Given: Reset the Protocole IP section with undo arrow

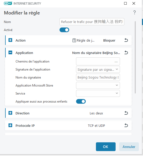Looking at the screenshot, I should [x=126, y=125].
